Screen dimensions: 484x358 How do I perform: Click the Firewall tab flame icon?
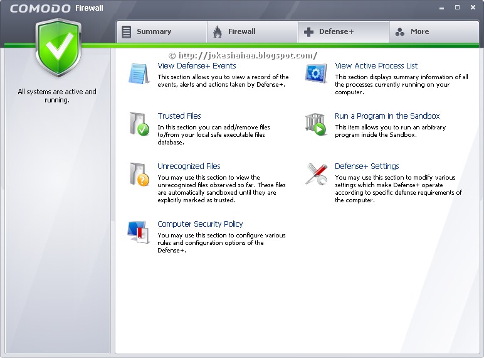pyautogui.click(x=218, y=31)
